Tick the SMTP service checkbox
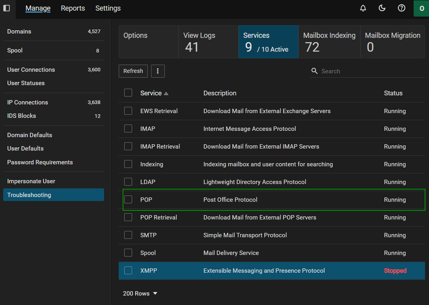 [x=128, y=235]
